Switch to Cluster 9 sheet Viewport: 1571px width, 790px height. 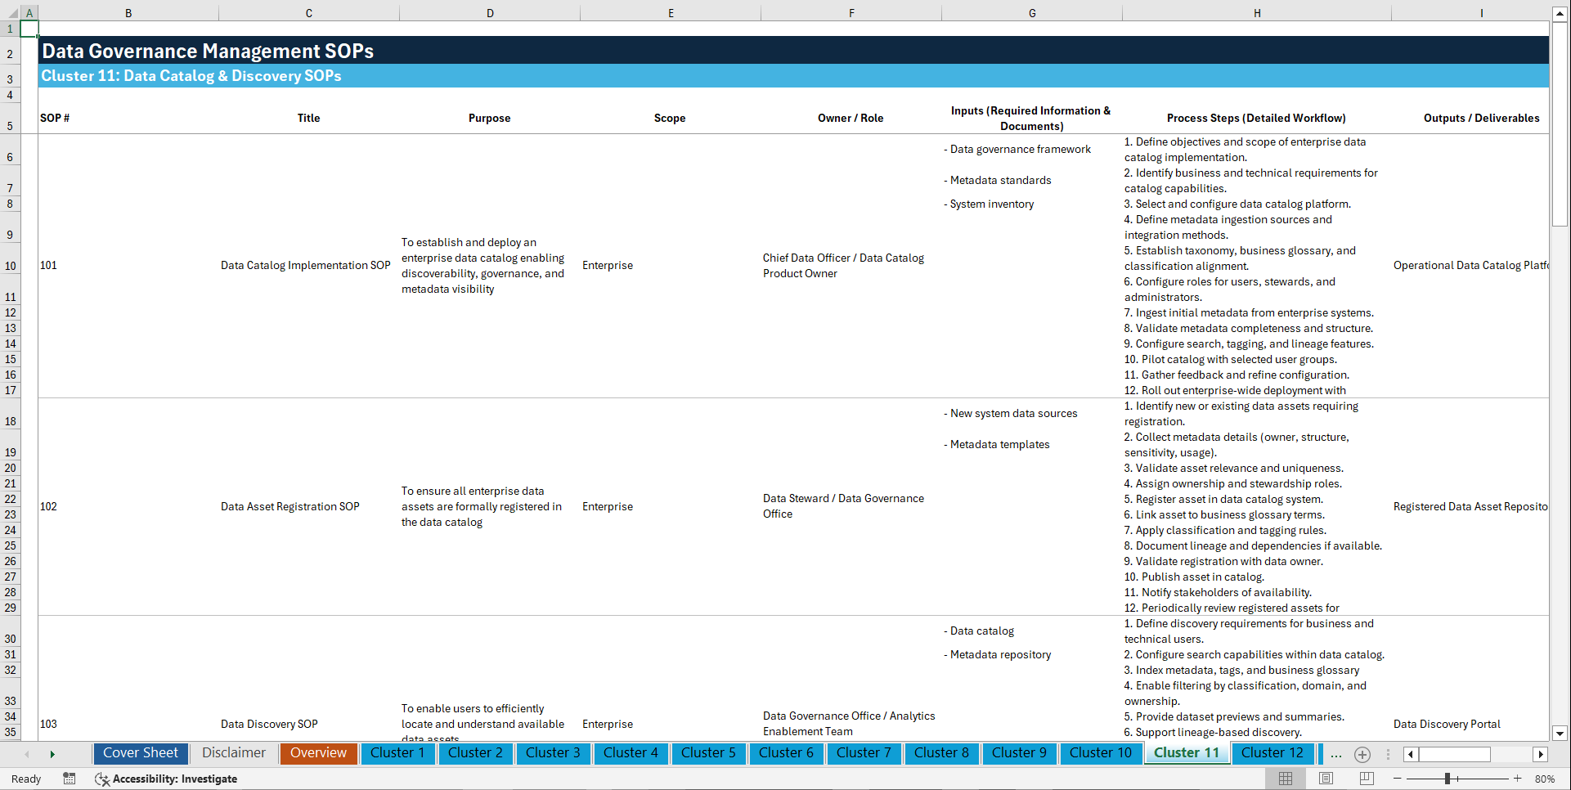(1019, 753)
